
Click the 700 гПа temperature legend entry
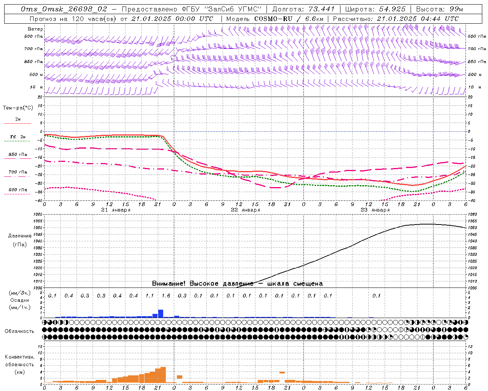pyautogui.click(x=18, y=172)
